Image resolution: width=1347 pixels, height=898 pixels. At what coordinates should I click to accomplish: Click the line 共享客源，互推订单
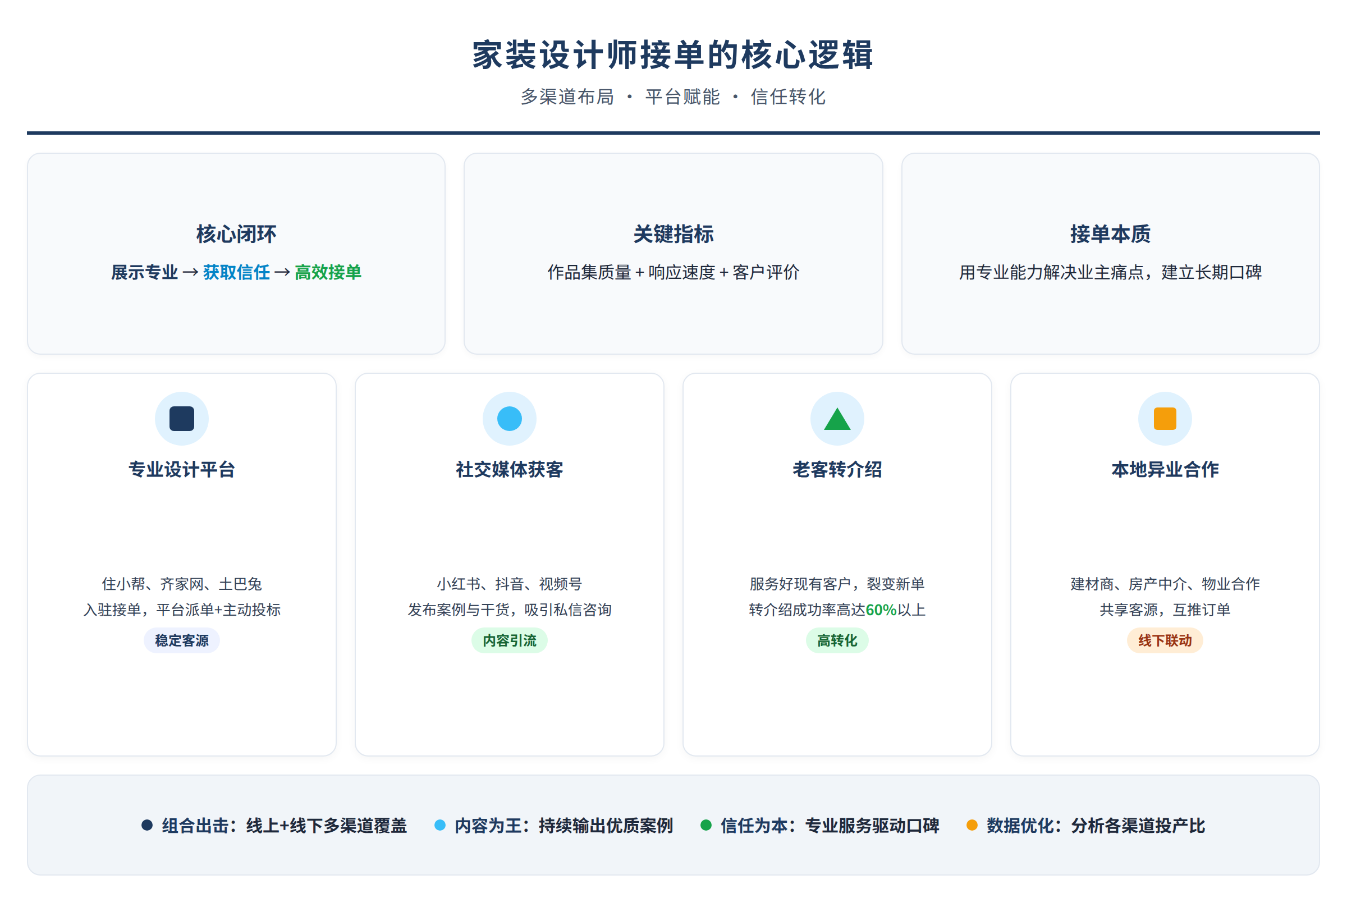coord(1164,610)
